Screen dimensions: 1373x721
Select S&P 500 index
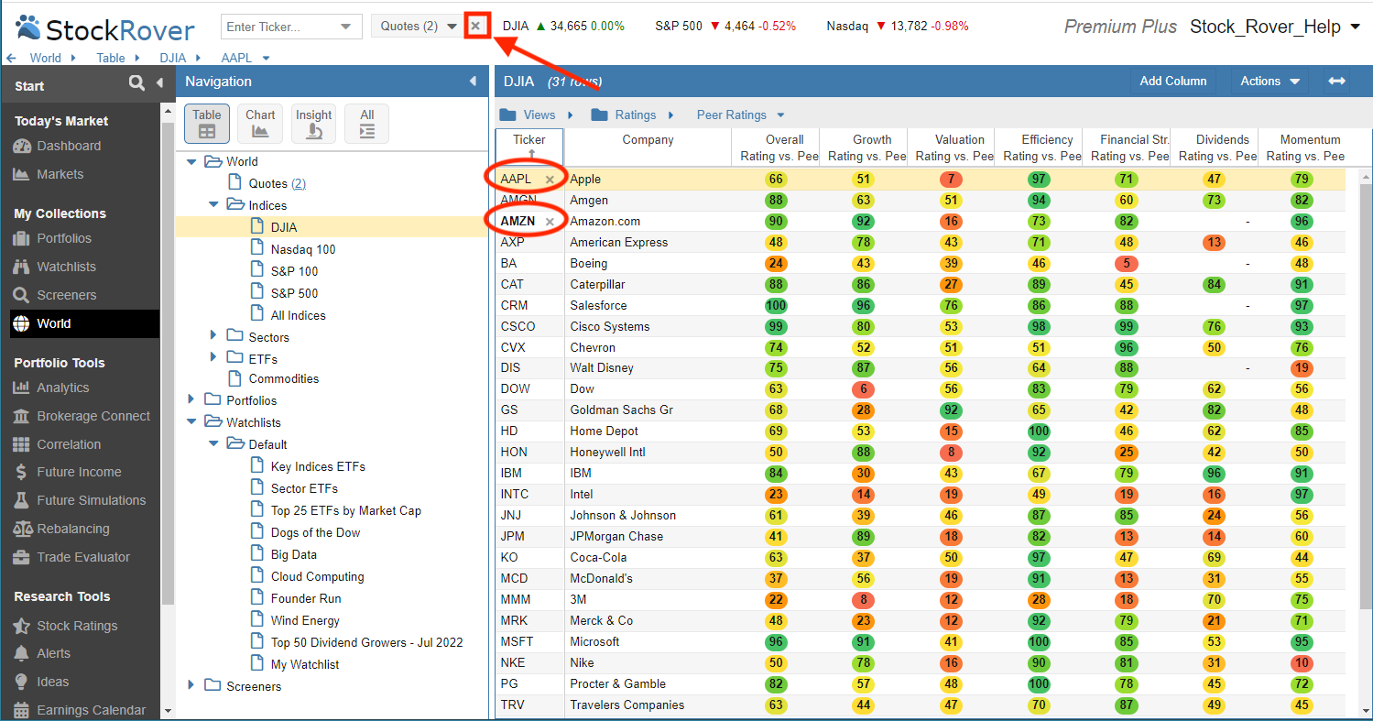pyautogui.click(x=295, y=293)
